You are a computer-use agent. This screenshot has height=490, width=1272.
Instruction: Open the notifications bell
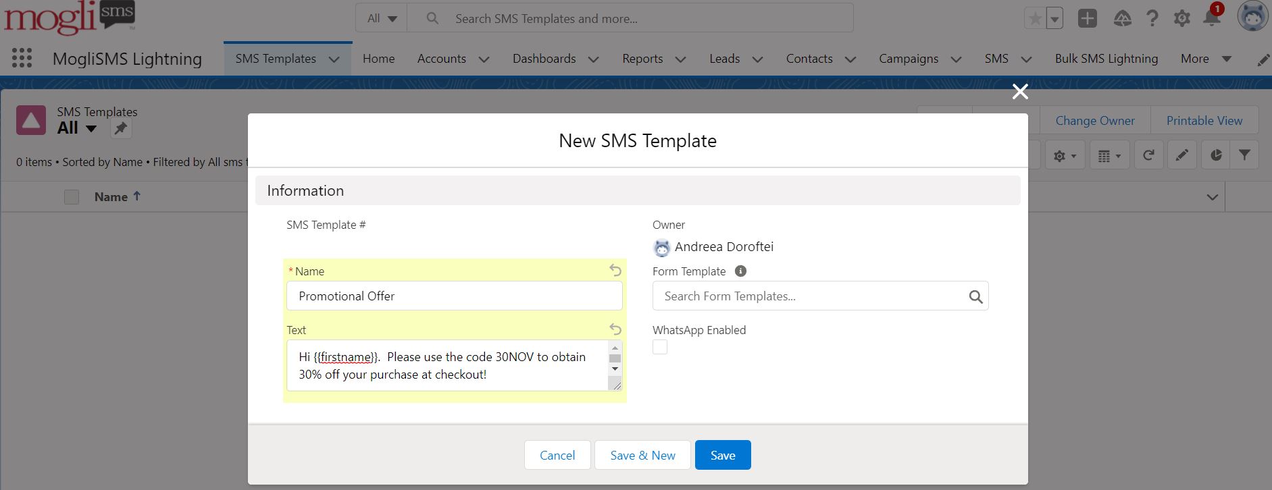click(1213, 17)
